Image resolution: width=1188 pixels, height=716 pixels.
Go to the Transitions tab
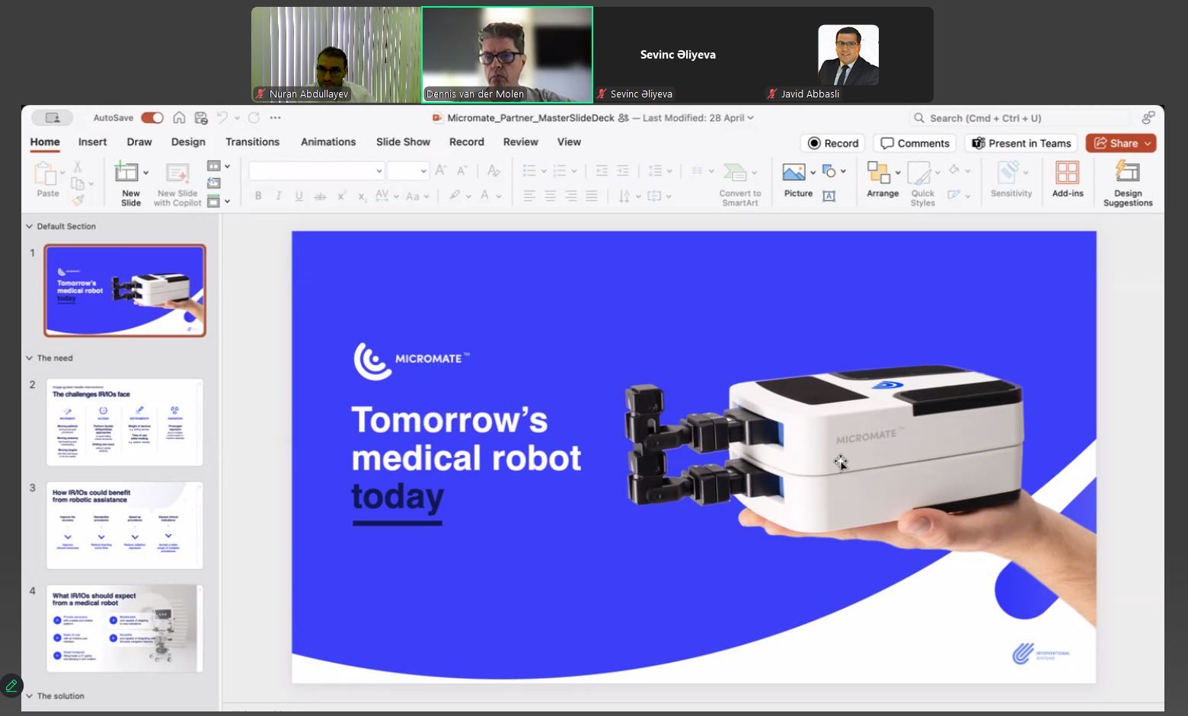(252, 142)
